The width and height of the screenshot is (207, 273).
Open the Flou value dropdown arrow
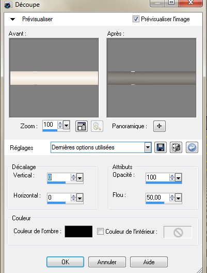pyautogui.click(x=178, y=198)
